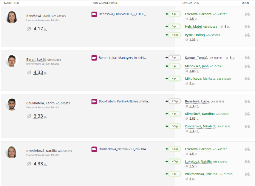This screenshot has height=186, width=255.
Task: Open the video icon for Benesova_Lucie submission
Action: click(x=94, y=14)
